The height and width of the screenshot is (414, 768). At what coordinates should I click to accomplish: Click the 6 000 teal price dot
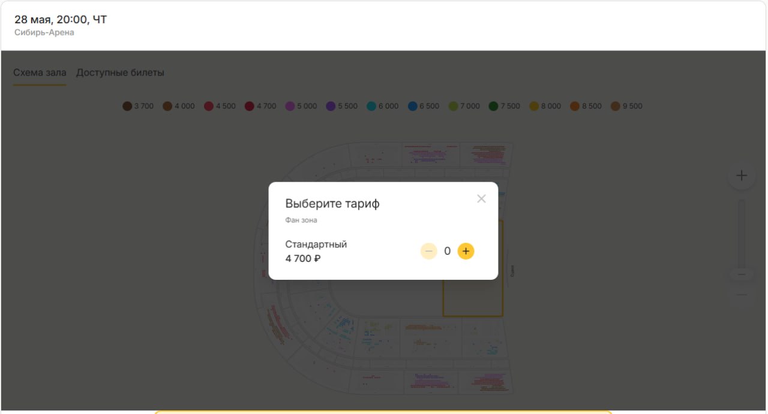point(371,106)
